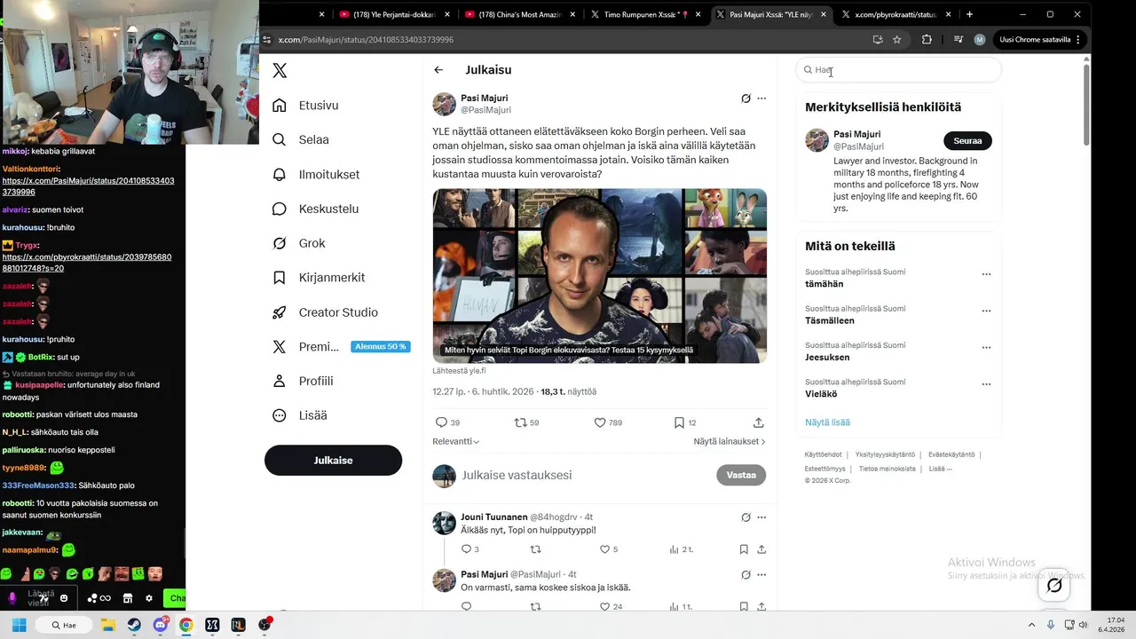Open the Grok icon in sidebar

(280, 243)
